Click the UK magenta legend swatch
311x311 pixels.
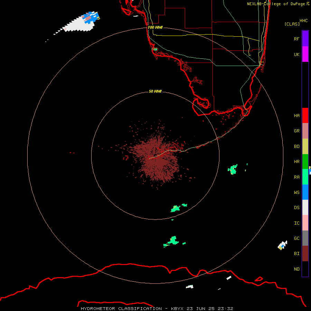(x=305, y=54)
